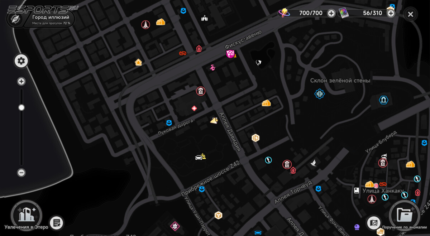Select the pink flower tile marker at bottom
Viewport: 430px width, 236px height.
pyautogui.click(x=175, y=226)
